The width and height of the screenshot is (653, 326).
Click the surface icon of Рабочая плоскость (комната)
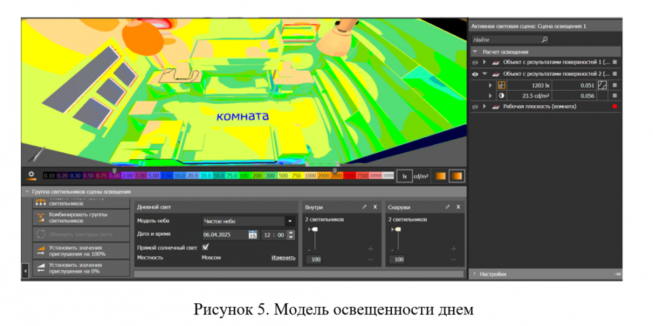pyautogui.click(x=495, y=106)
